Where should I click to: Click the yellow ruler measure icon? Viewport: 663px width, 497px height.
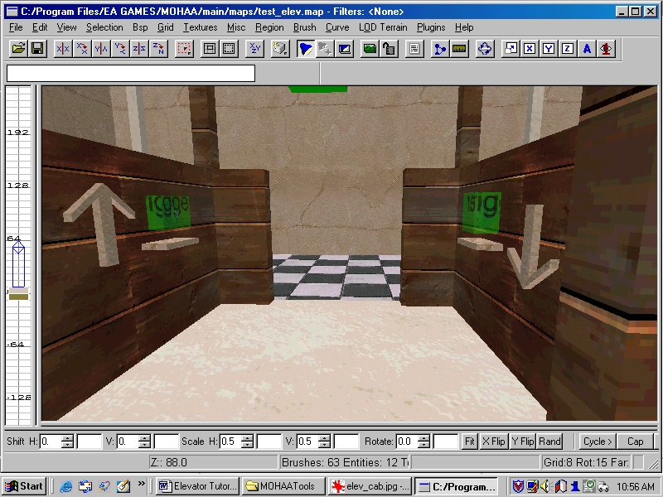pos(460,49)
